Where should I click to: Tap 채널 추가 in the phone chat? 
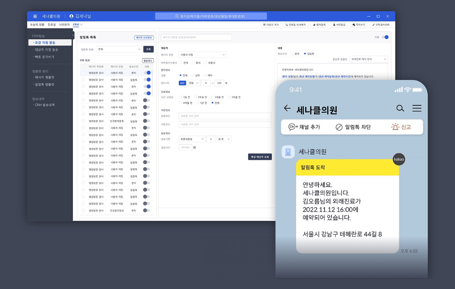304,127
